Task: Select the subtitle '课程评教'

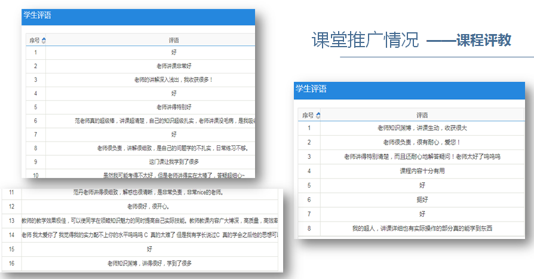Action: pos(484,40)
